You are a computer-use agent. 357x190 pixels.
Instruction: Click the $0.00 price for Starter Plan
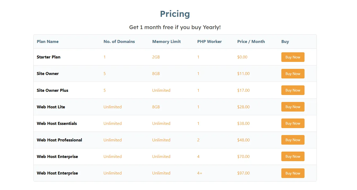[x=242, y=57]
